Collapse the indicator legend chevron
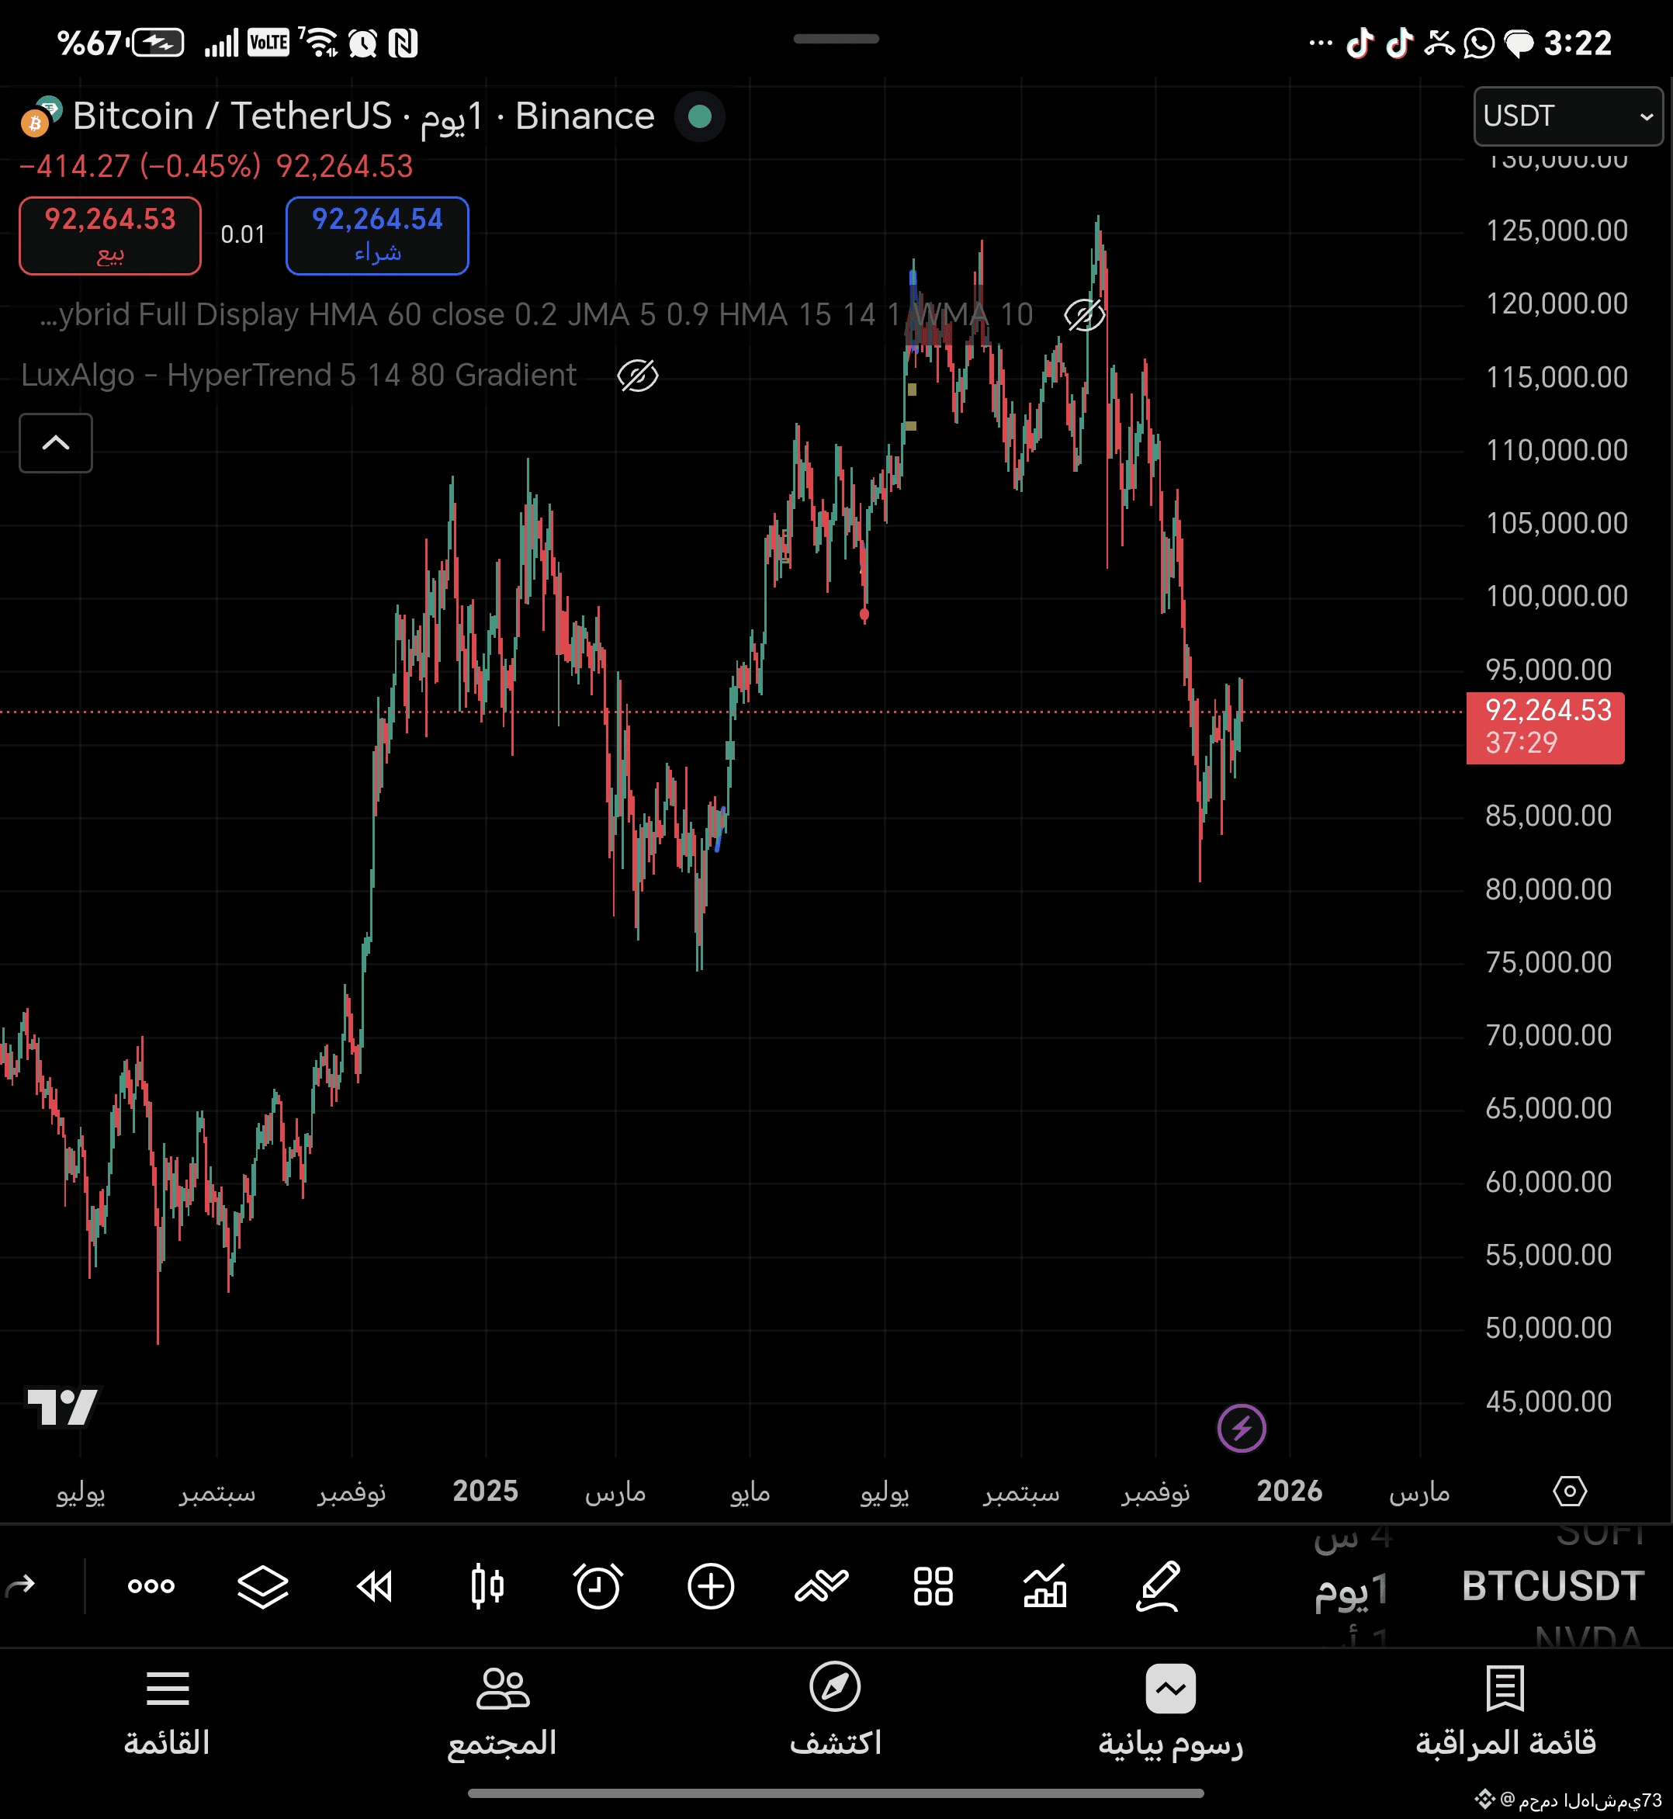1673x1819 pixels. [56, 443]
